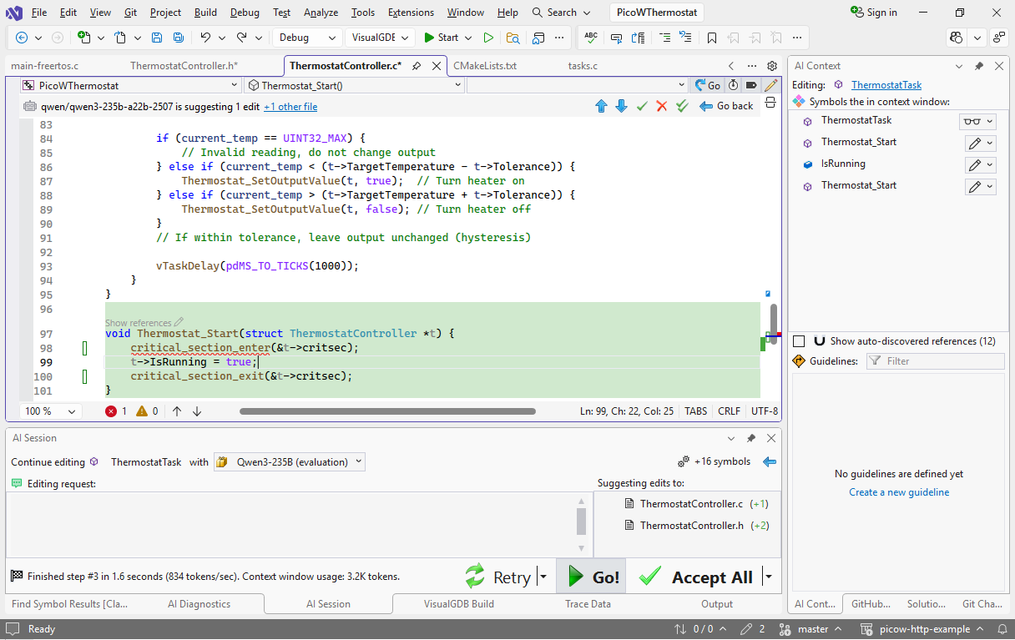Enable Show auto-discovered references checkbox
Viewport: 1015px width, 640px height.
tap(799, 341)
